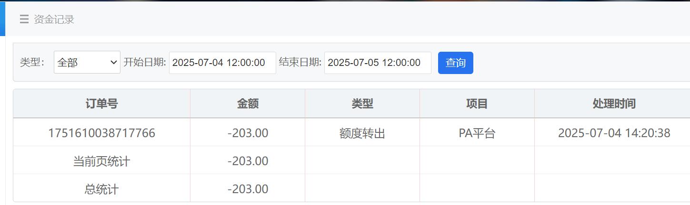The width and height of the screenshot is (690, 205).
Task: Click the 项目 column header
Action: coord(477,104)
